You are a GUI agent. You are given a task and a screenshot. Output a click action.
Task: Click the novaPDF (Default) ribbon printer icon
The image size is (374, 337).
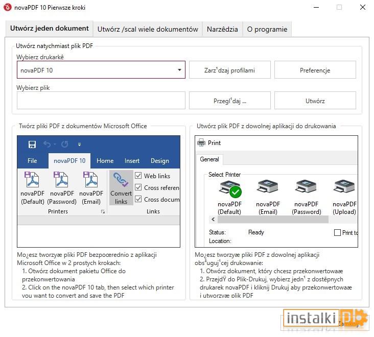click(32, 179)
